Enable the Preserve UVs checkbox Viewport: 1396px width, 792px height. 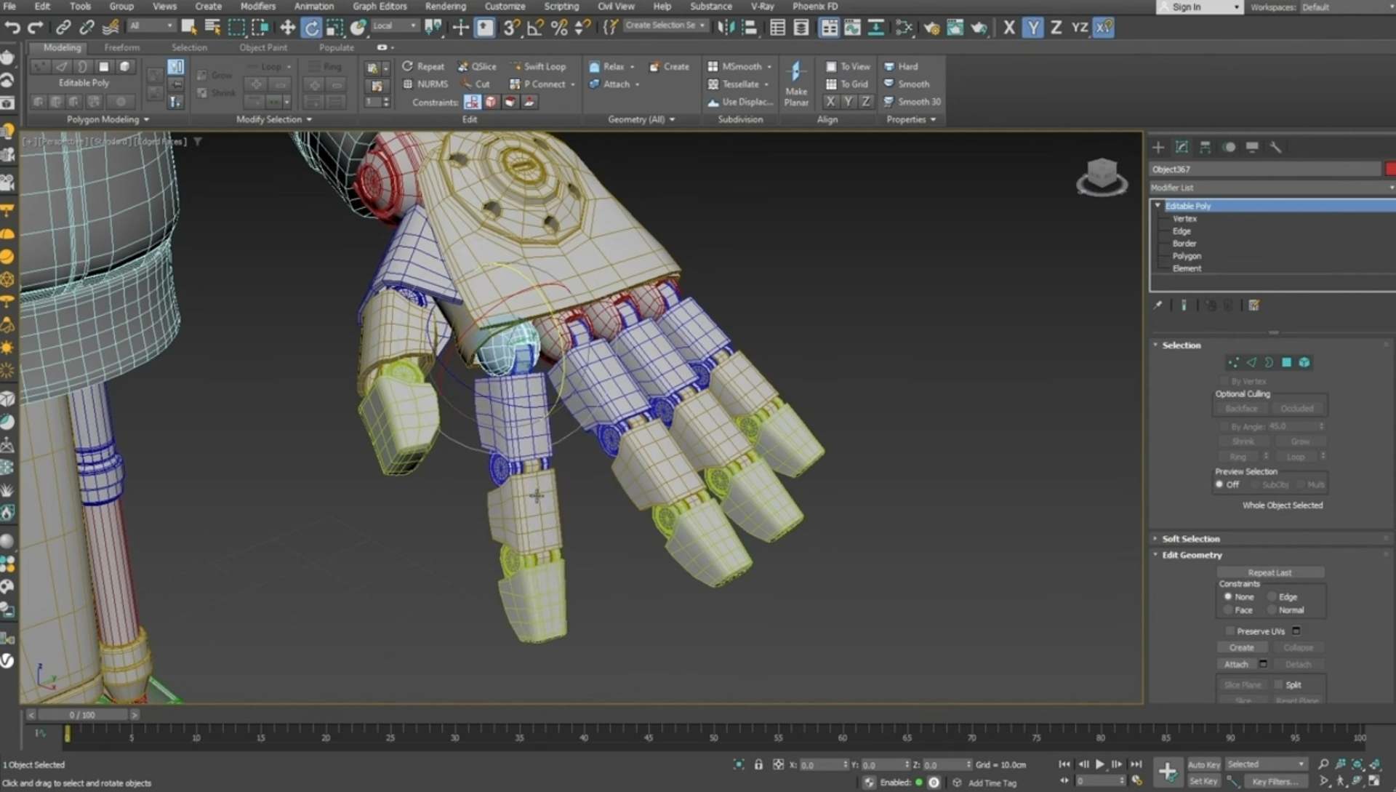[1230, 631]
